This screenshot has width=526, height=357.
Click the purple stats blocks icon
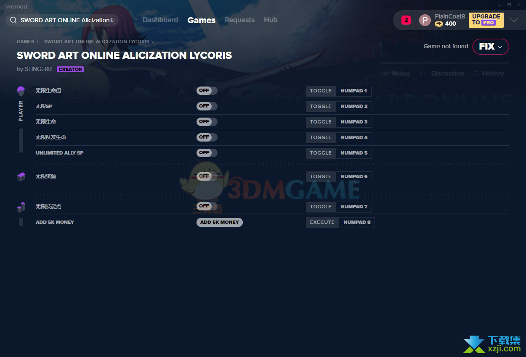pyautogui.click(x=21, y=207)
